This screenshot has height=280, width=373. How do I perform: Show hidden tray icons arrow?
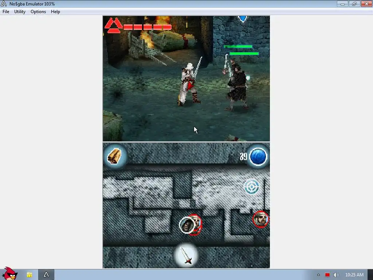[318, 275]
